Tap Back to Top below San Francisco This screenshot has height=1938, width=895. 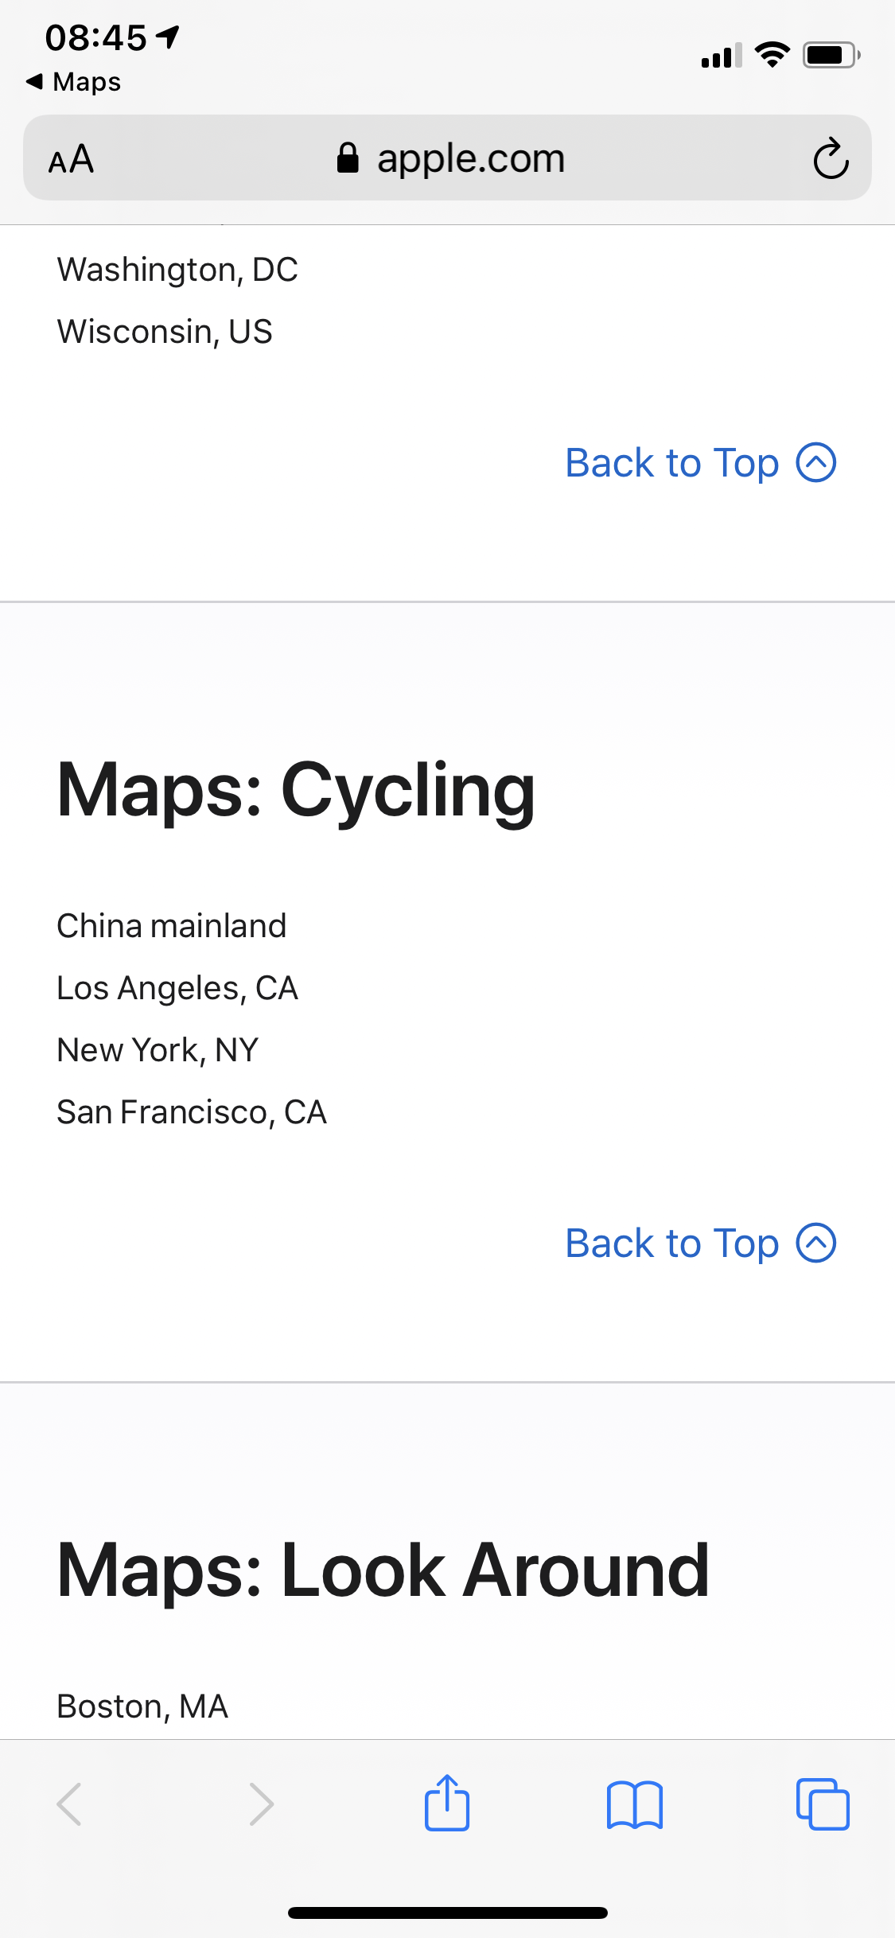coord(671,1243)
